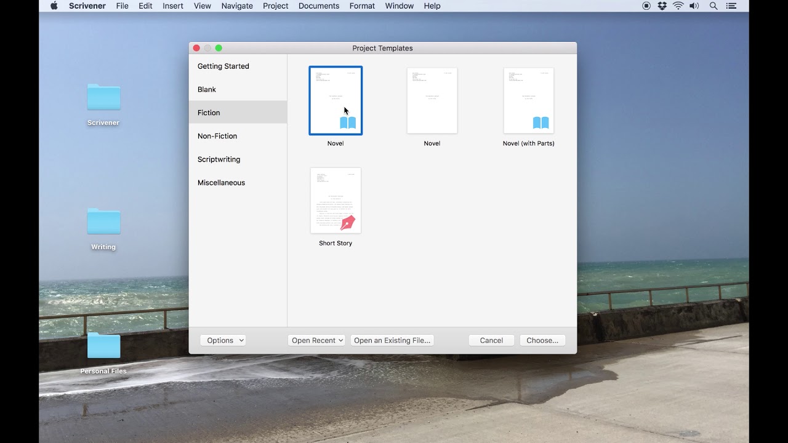The height and width of the screenshot is (443, 788).
Task: Open the Notification Center icon
Action: (x=731, y=6)
